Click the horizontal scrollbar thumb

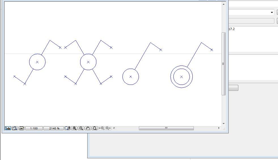click(166, 128)
